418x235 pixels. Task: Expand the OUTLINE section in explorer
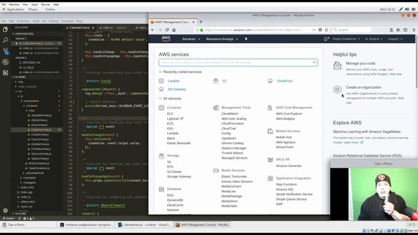click(20, 213)
